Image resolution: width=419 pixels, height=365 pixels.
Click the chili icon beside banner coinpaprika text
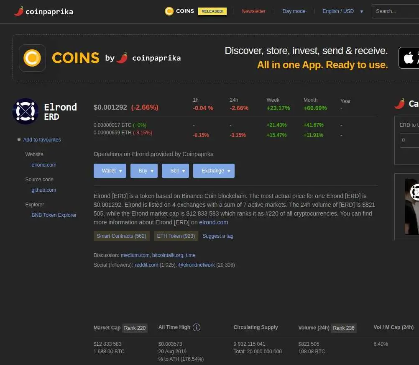point(122,58)
